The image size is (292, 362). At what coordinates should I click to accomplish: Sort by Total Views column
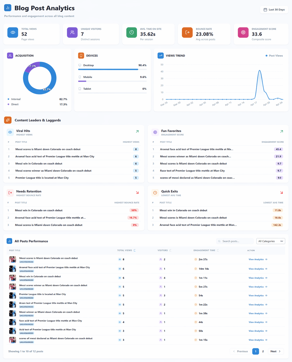tap(126, 250)
